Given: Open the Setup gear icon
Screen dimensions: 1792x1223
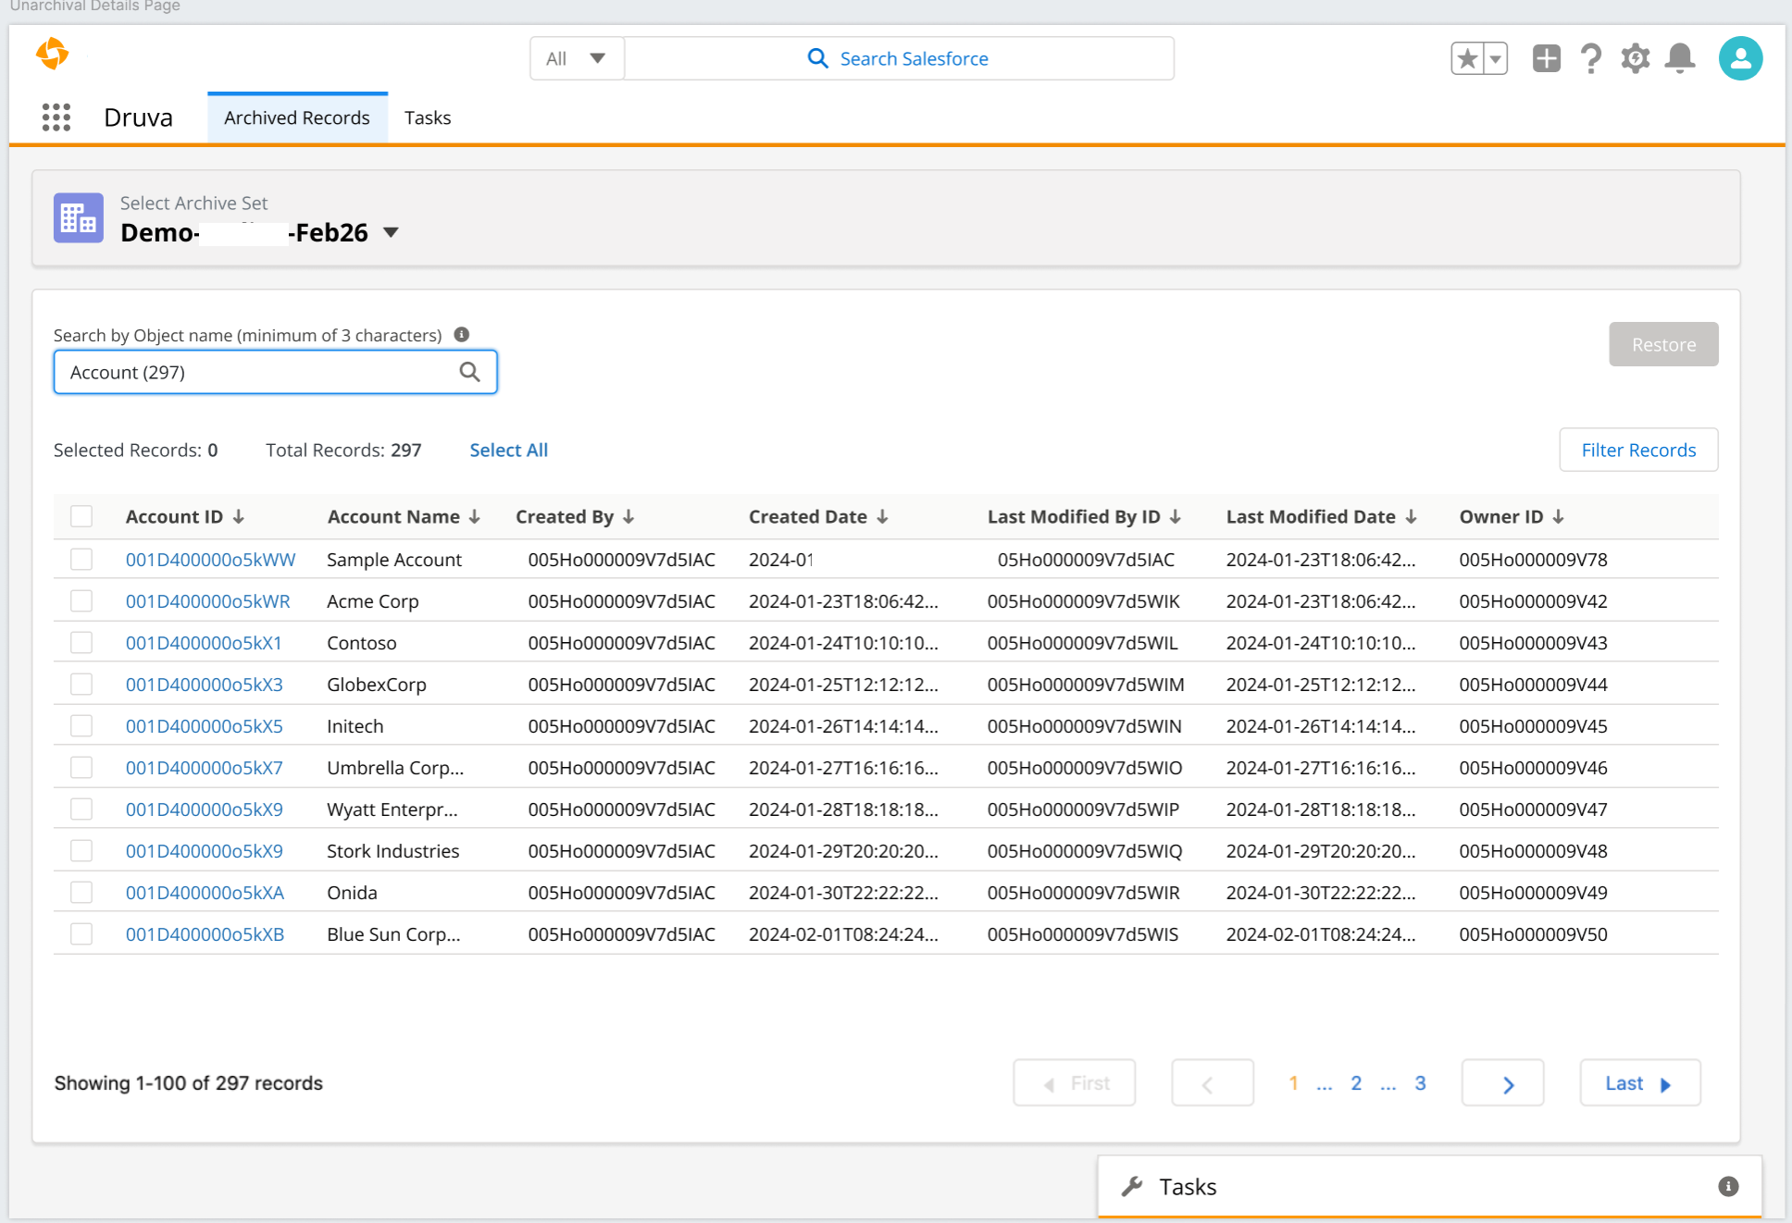Looking at the screenshot, I should [x=1636, y=58].
